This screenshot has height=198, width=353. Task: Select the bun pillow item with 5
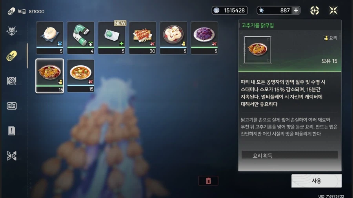pyautogui.click(x=50, y=38)
